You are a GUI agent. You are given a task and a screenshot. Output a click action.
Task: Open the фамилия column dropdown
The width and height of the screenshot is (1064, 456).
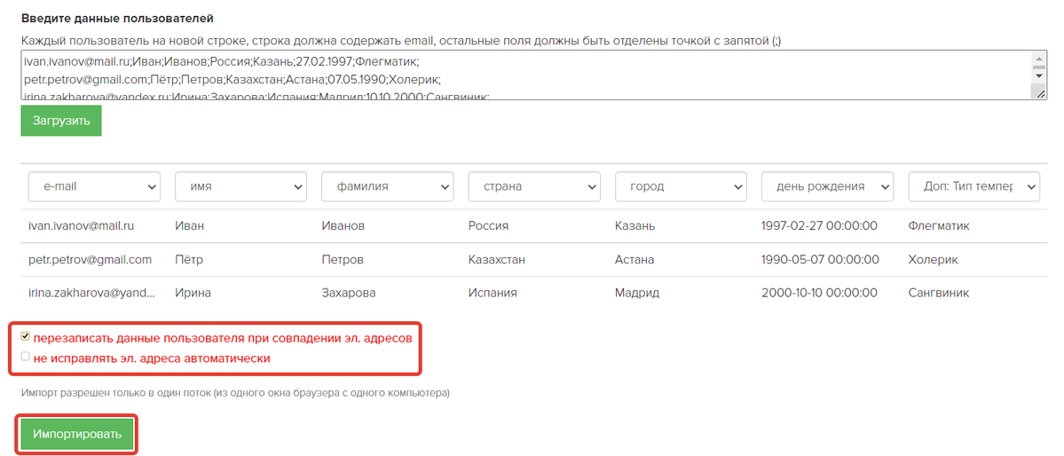(388, 186)
